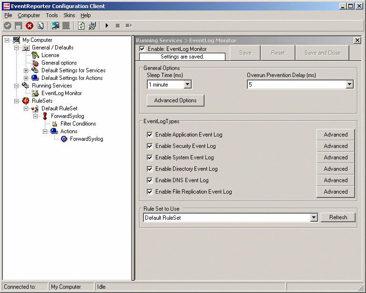Click the My Computer tree icon
This screenshot has height=293, width=366.
[17, 40]
